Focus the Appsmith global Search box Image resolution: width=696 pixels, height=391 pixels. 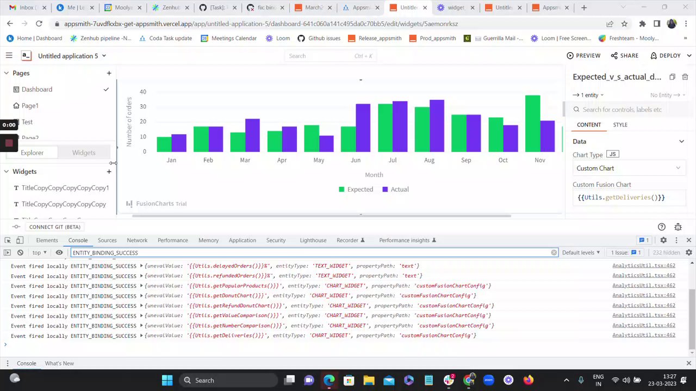tap(330, 56)
